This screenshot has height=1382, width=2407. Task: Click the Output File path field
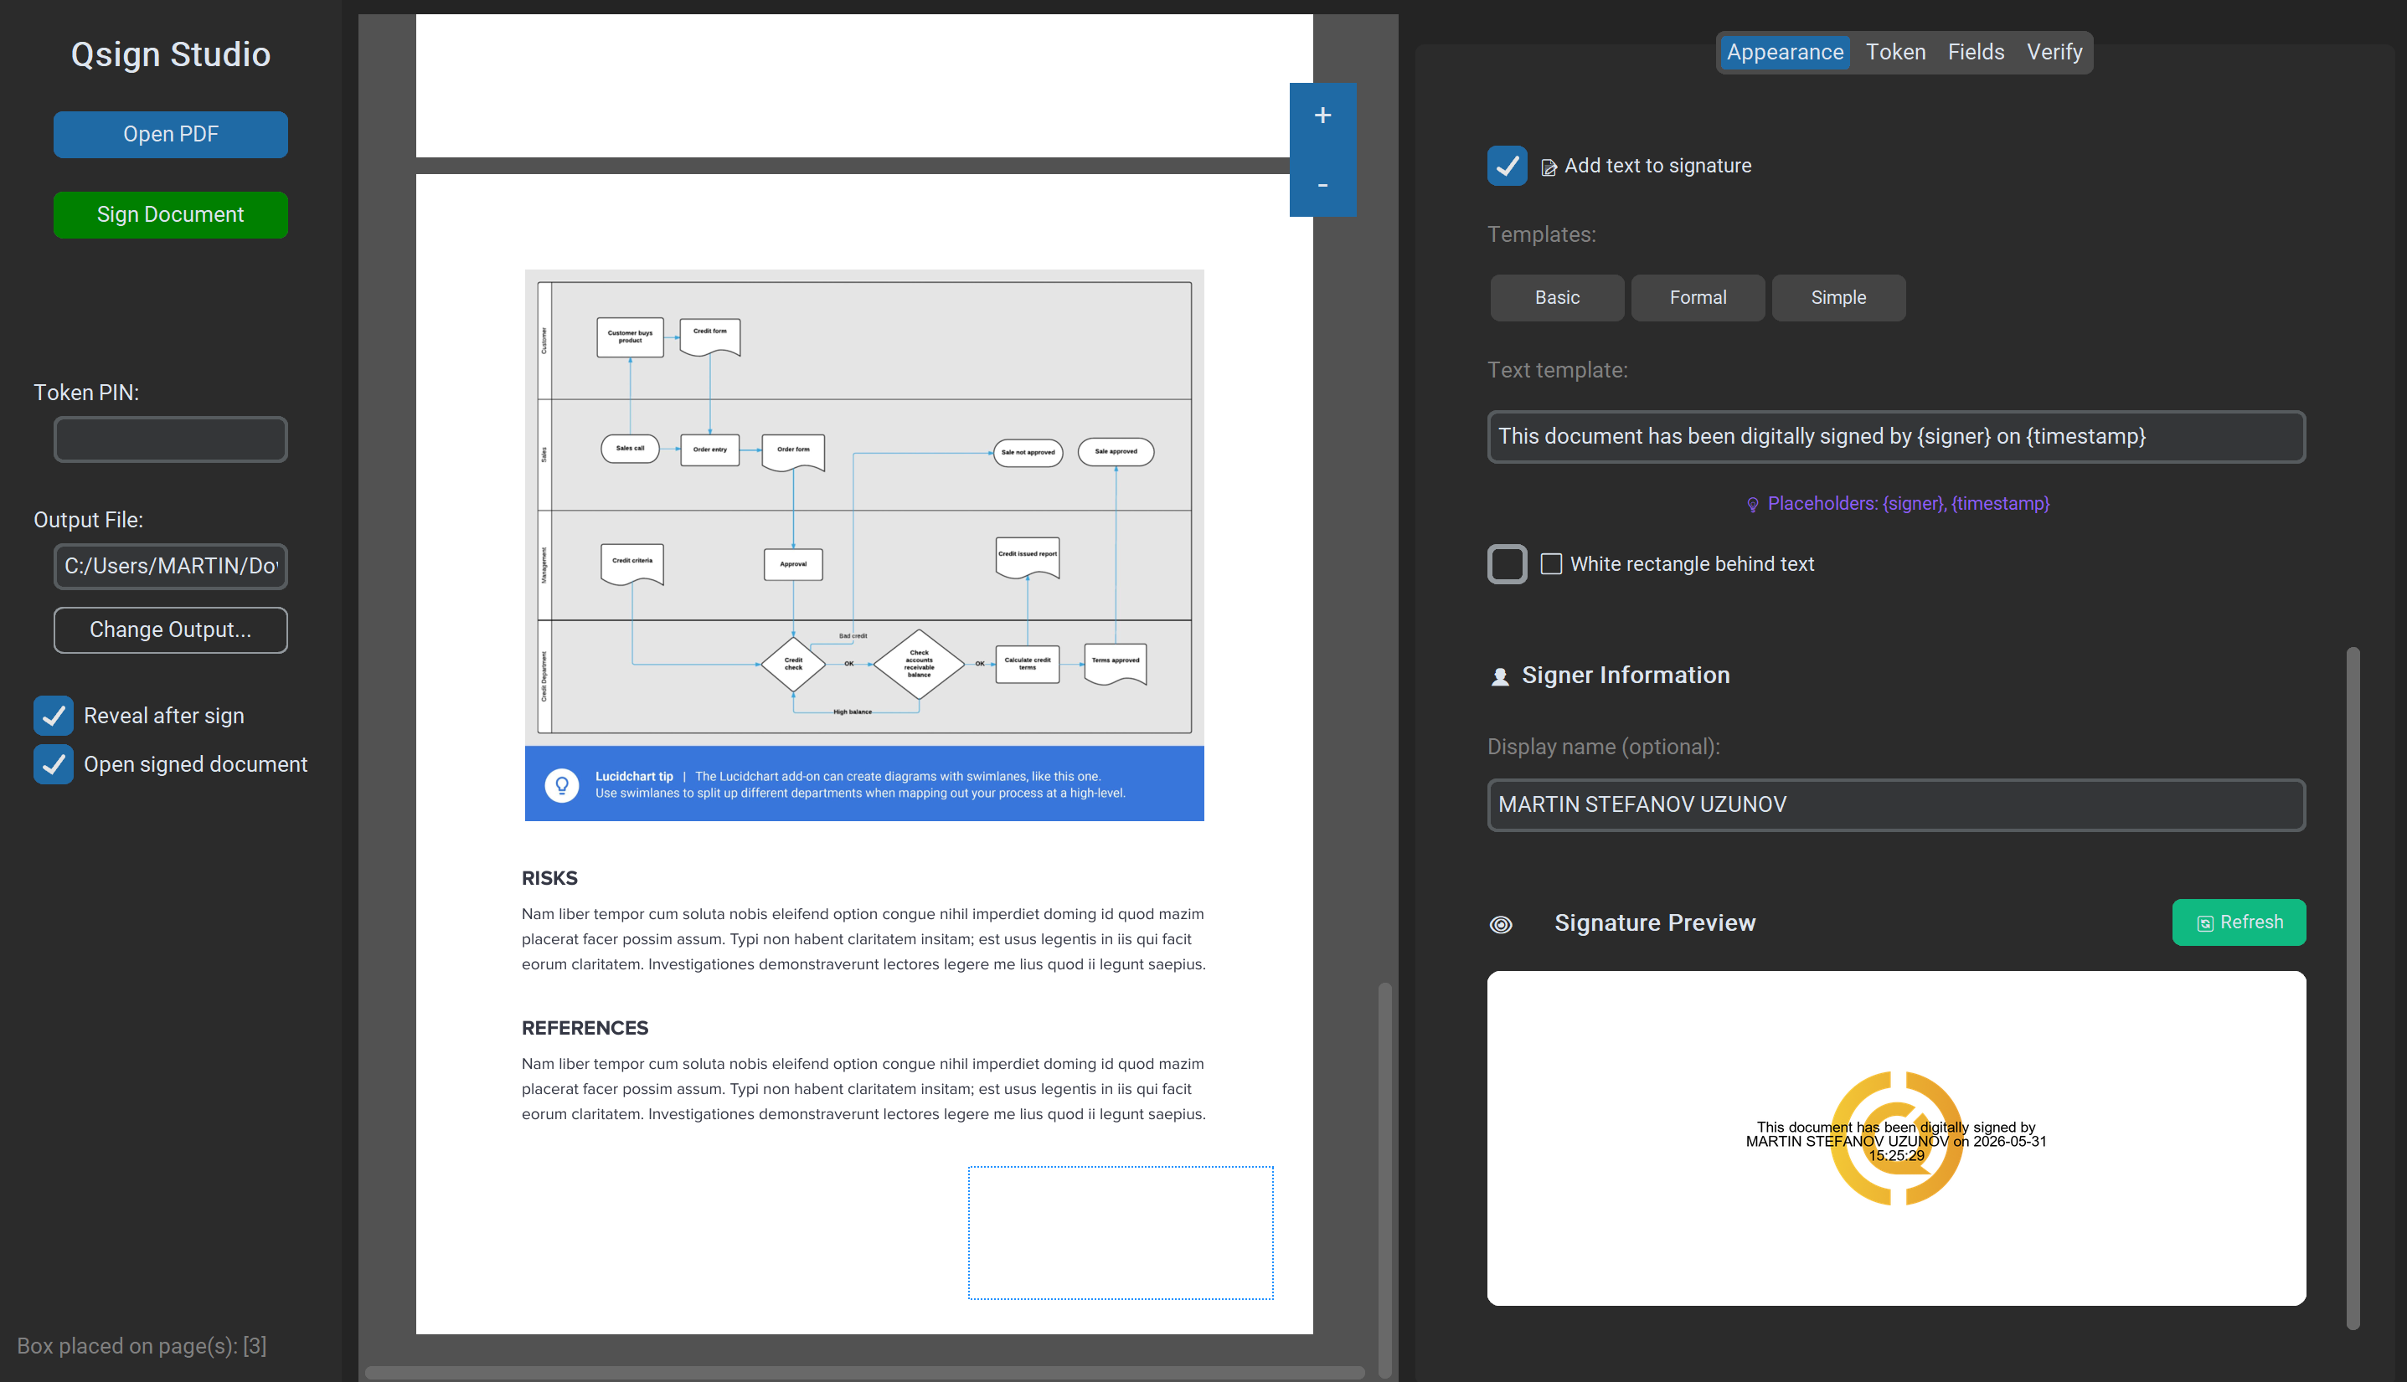[x=171, y=567]
